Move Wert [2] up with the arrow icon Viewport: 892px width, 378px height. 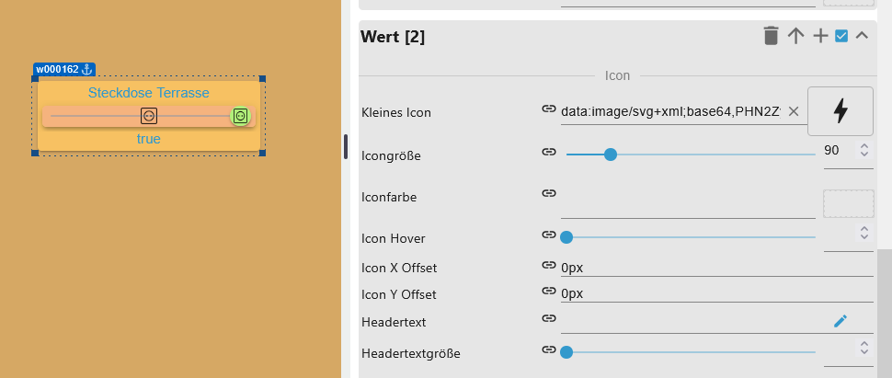click(x=796, y=37)
